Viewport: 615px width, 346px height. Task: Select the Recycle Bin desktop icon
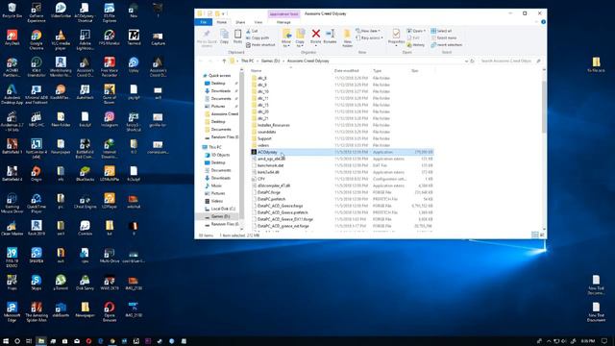tap(12, 11)
